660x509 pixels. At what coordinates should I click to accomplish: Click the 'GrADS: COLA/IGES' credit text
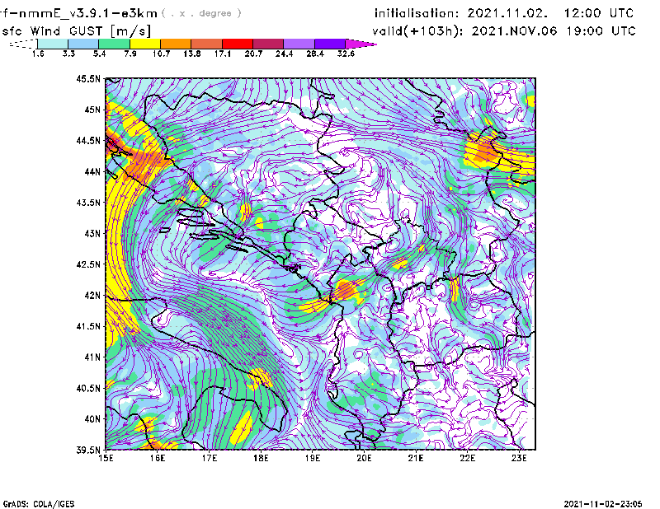(x=39, y=504)
